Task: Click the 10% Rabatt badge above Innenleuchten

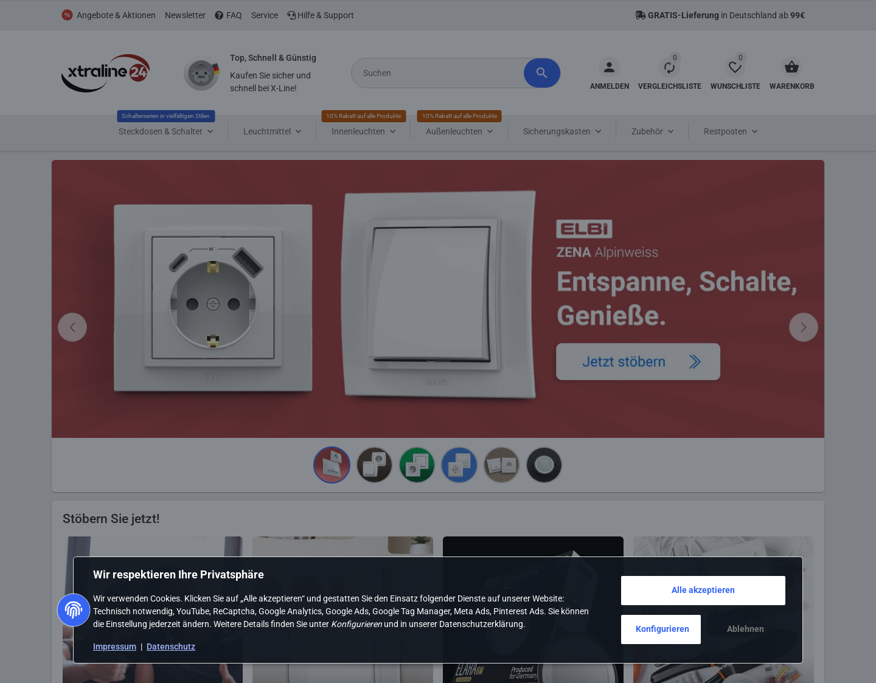Action: 364,116
